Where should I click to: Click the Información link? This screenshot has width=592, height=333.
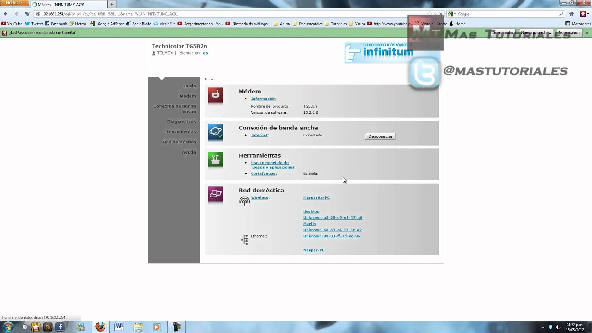point(263,99)
